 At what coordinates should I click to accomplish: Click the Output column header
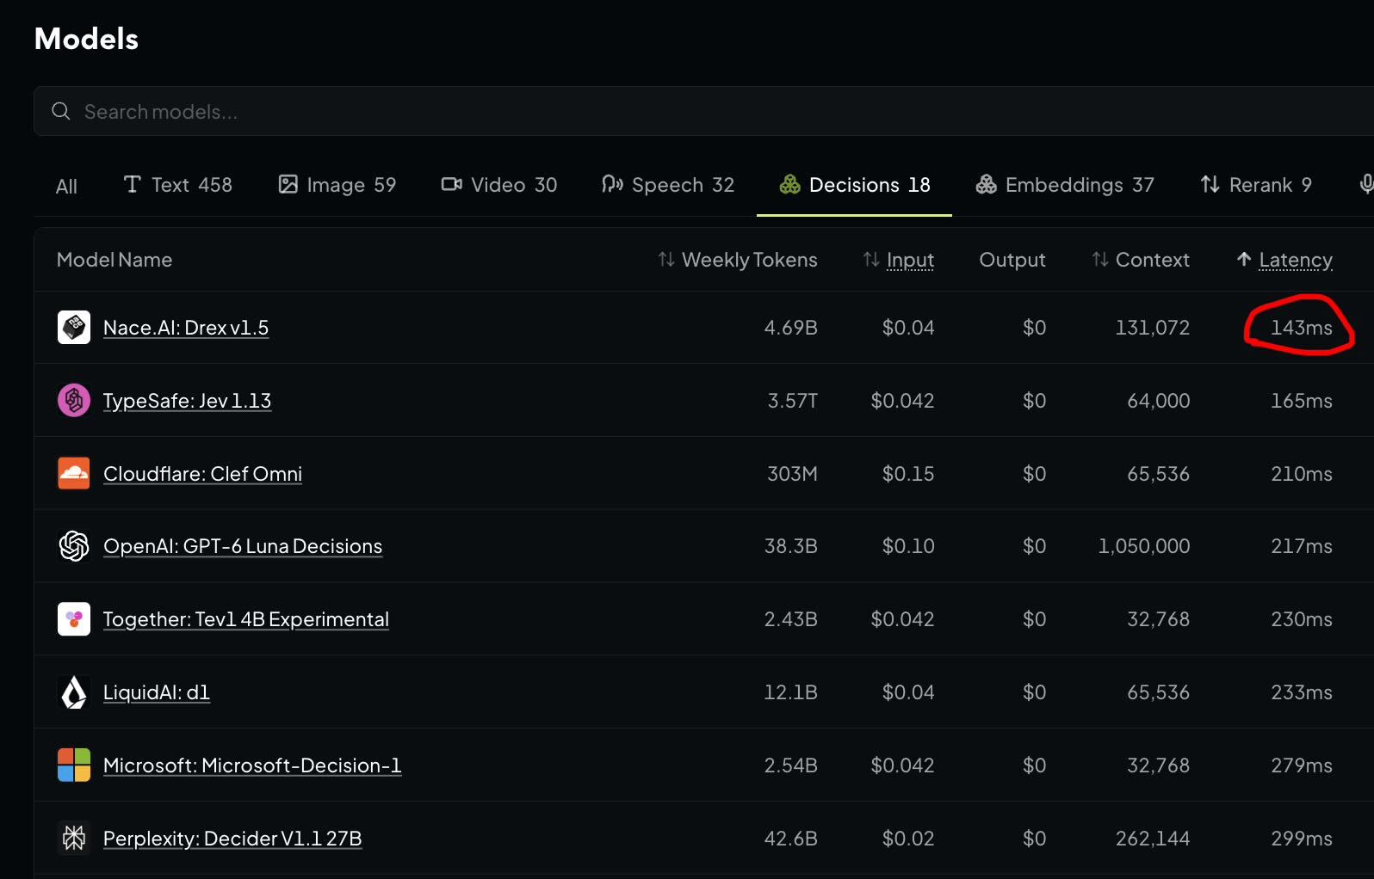point(1012,260)
